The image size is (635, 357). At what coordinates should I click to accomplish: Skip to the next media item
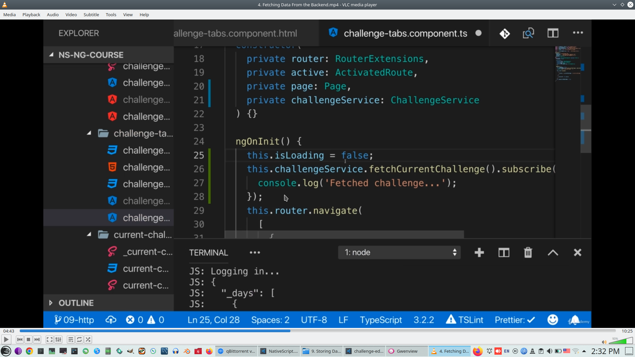click(37, 339)
